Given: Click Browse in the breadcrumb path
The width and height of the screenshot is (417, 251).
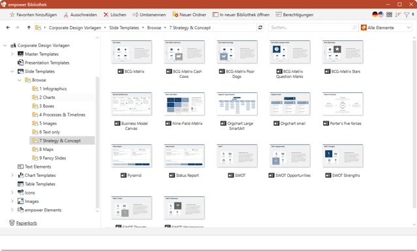Looking at the screenshot, I should click(154, 27).
